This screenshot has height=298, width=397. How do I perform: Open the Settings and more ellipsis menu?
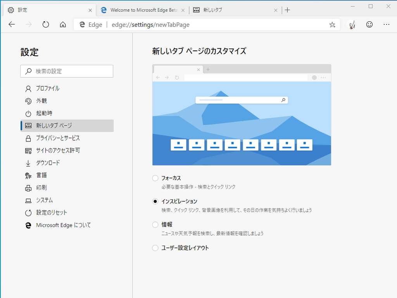387,24
